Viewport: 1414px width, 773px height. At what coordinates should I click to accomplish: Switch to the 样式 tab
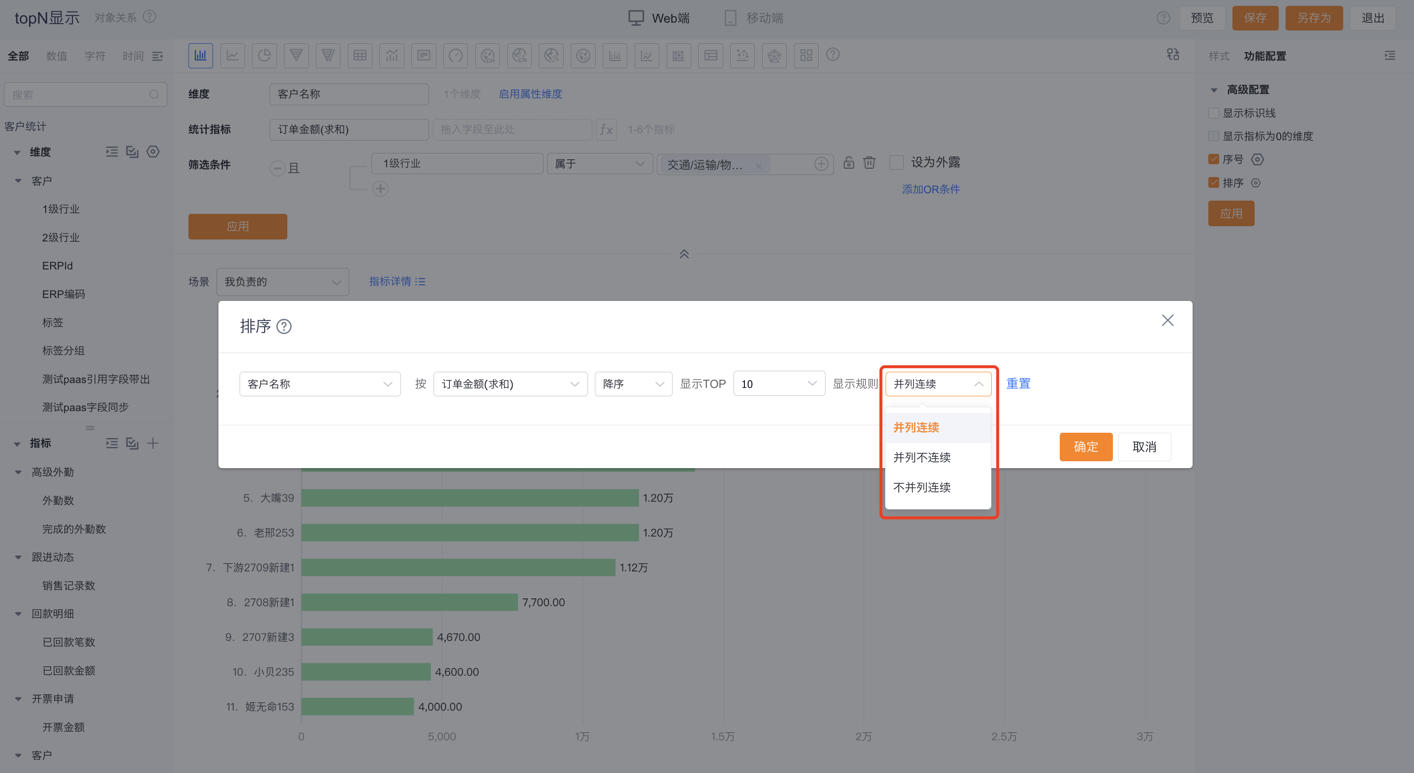(x=1219, y=56)
